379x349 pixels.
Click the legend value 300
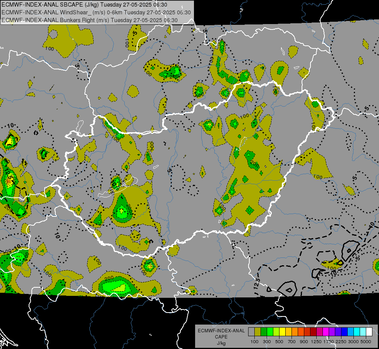(267, 342)
